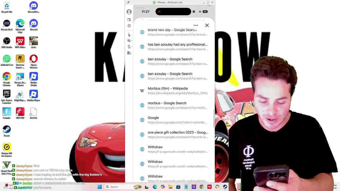
Task: Expand the microphone options arrow
Action: [131, 47]
